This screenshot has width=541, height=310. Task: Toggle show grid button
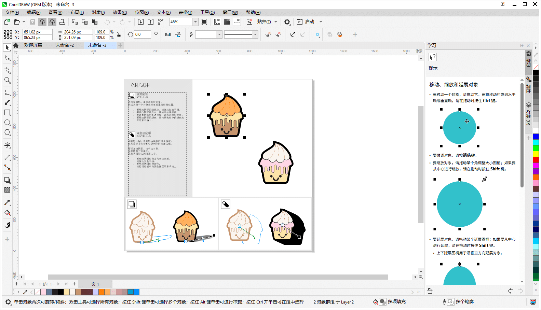click(x=227, y=22)
